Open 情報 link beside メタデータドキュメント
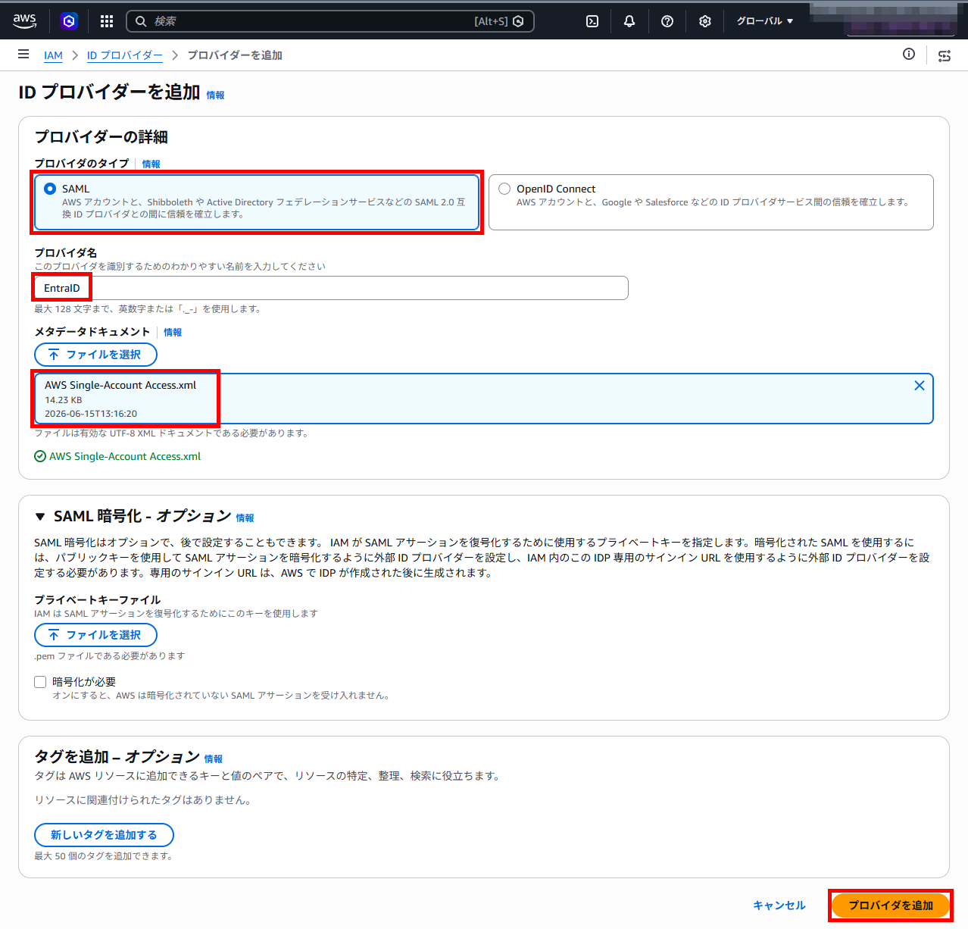This screenshot has height=929, width=968. click(173, 332)
